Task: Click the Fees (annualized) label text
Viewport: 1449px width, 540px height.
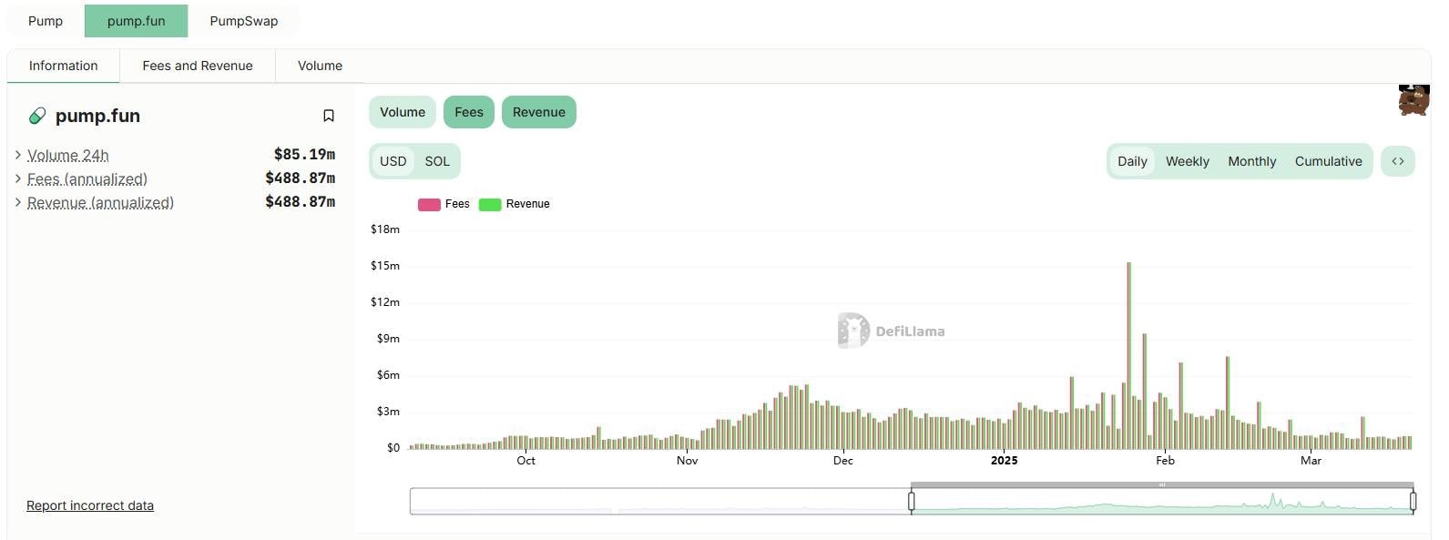Action: click(x=87, y=179)
